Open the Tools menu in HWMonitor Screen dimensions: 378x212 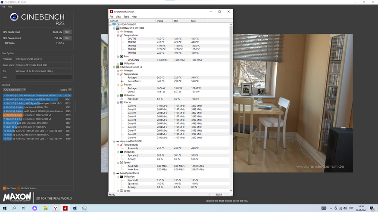(126, 17)
